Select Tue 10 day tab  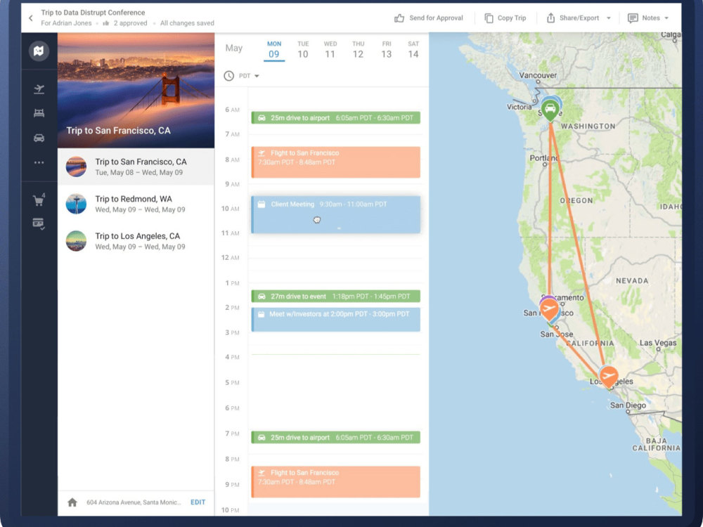click(x=302, y=50)
